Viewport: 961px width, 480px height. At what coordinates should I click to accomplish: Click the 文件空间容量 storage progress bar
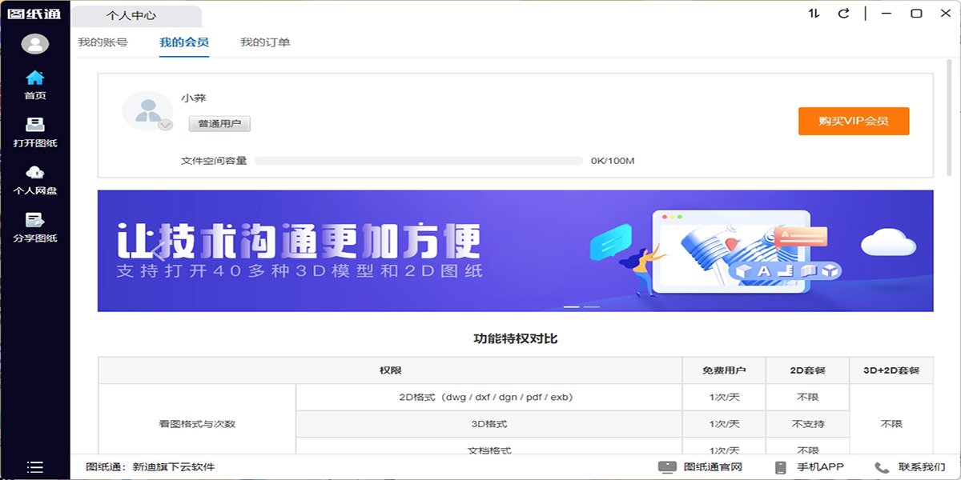tap(418, 161)
